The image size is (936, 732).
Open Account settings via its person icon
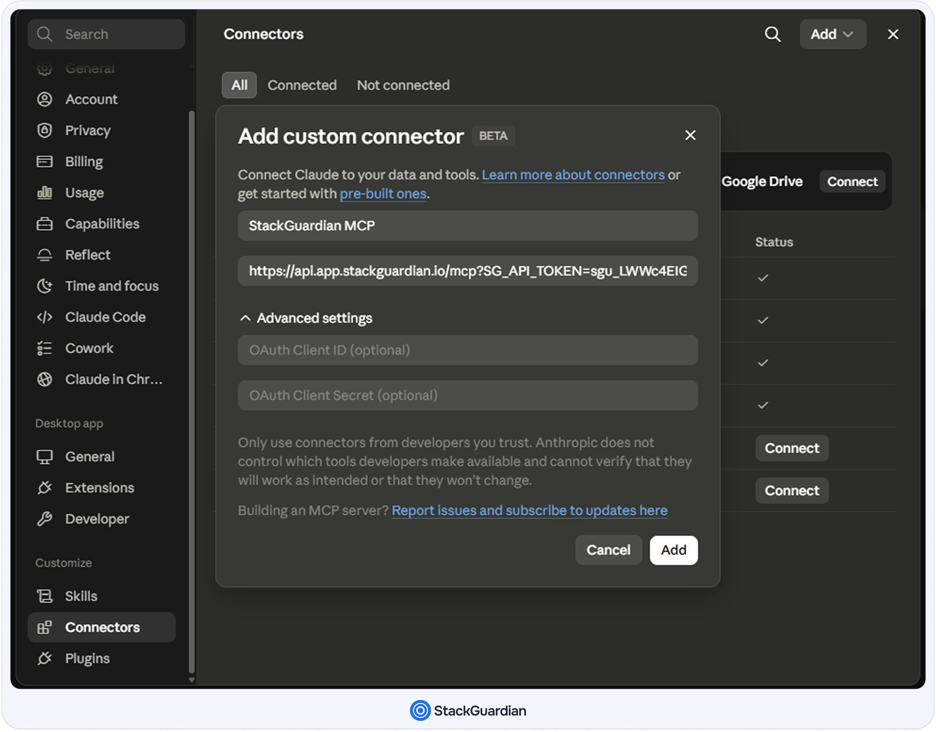[45, 99]
